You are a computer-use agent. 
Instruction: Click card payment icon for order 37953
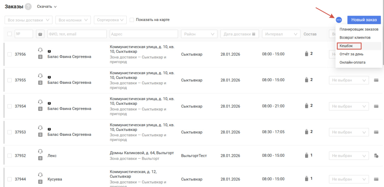pyautogui.click(x=376, y=132)
